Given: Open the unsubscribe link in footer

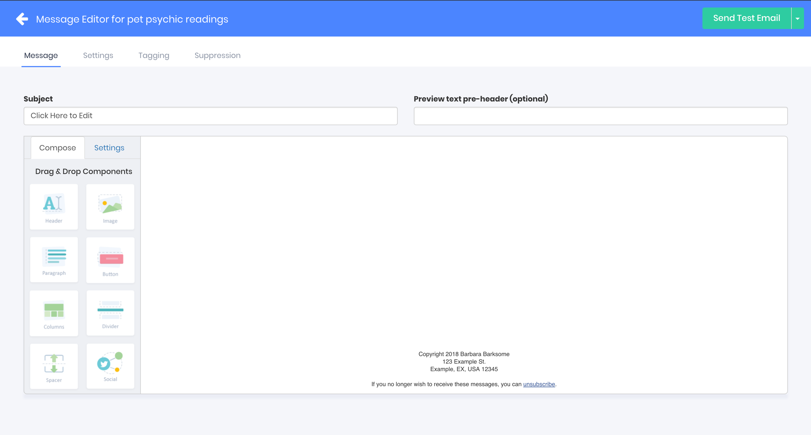Looking at the screenshot, I should click(539, 384).
